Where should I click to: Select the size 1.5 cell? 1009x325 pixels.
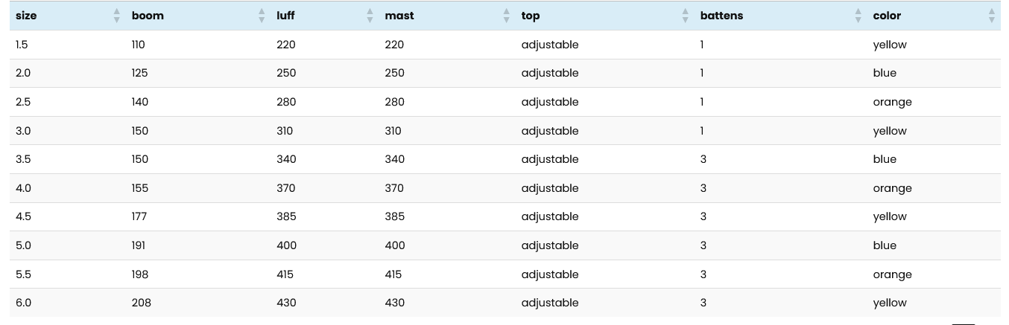tap(22, 45)
